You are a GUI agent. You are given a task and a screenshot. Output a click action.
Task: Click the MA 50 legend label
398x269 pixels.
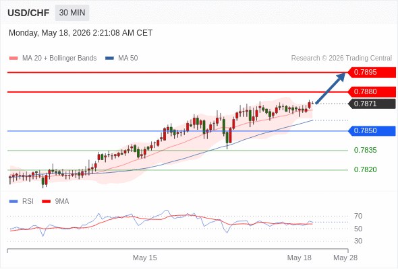128,59
